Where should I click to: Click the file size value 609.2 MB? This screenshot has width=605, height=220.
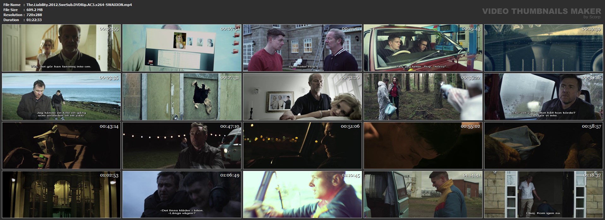click(35, 10)
